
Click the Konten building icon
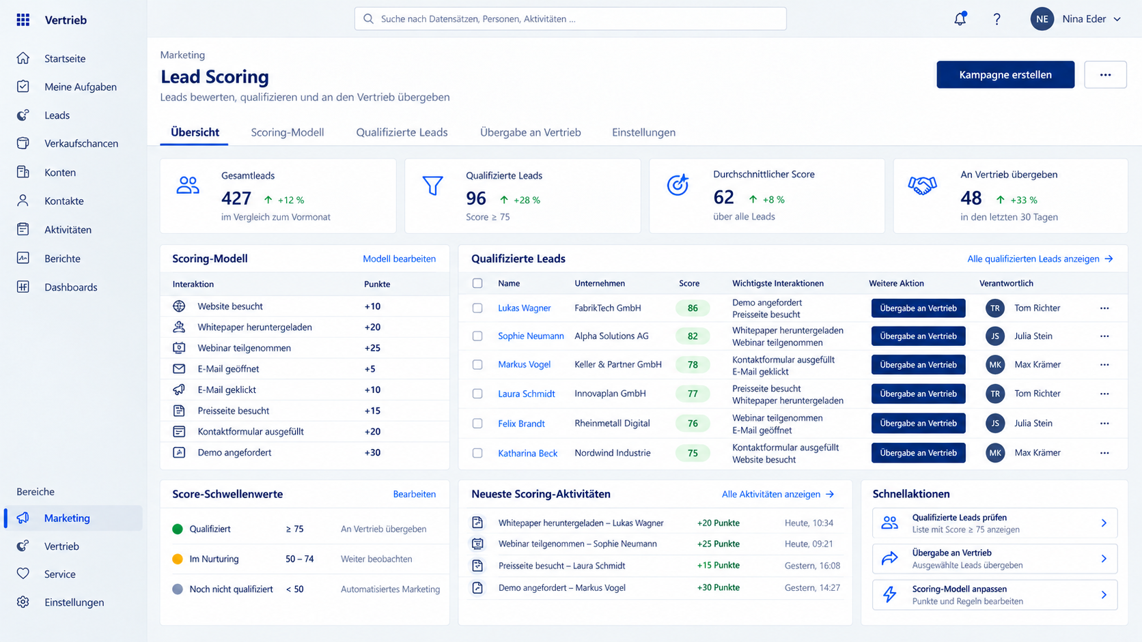[23, 172]
